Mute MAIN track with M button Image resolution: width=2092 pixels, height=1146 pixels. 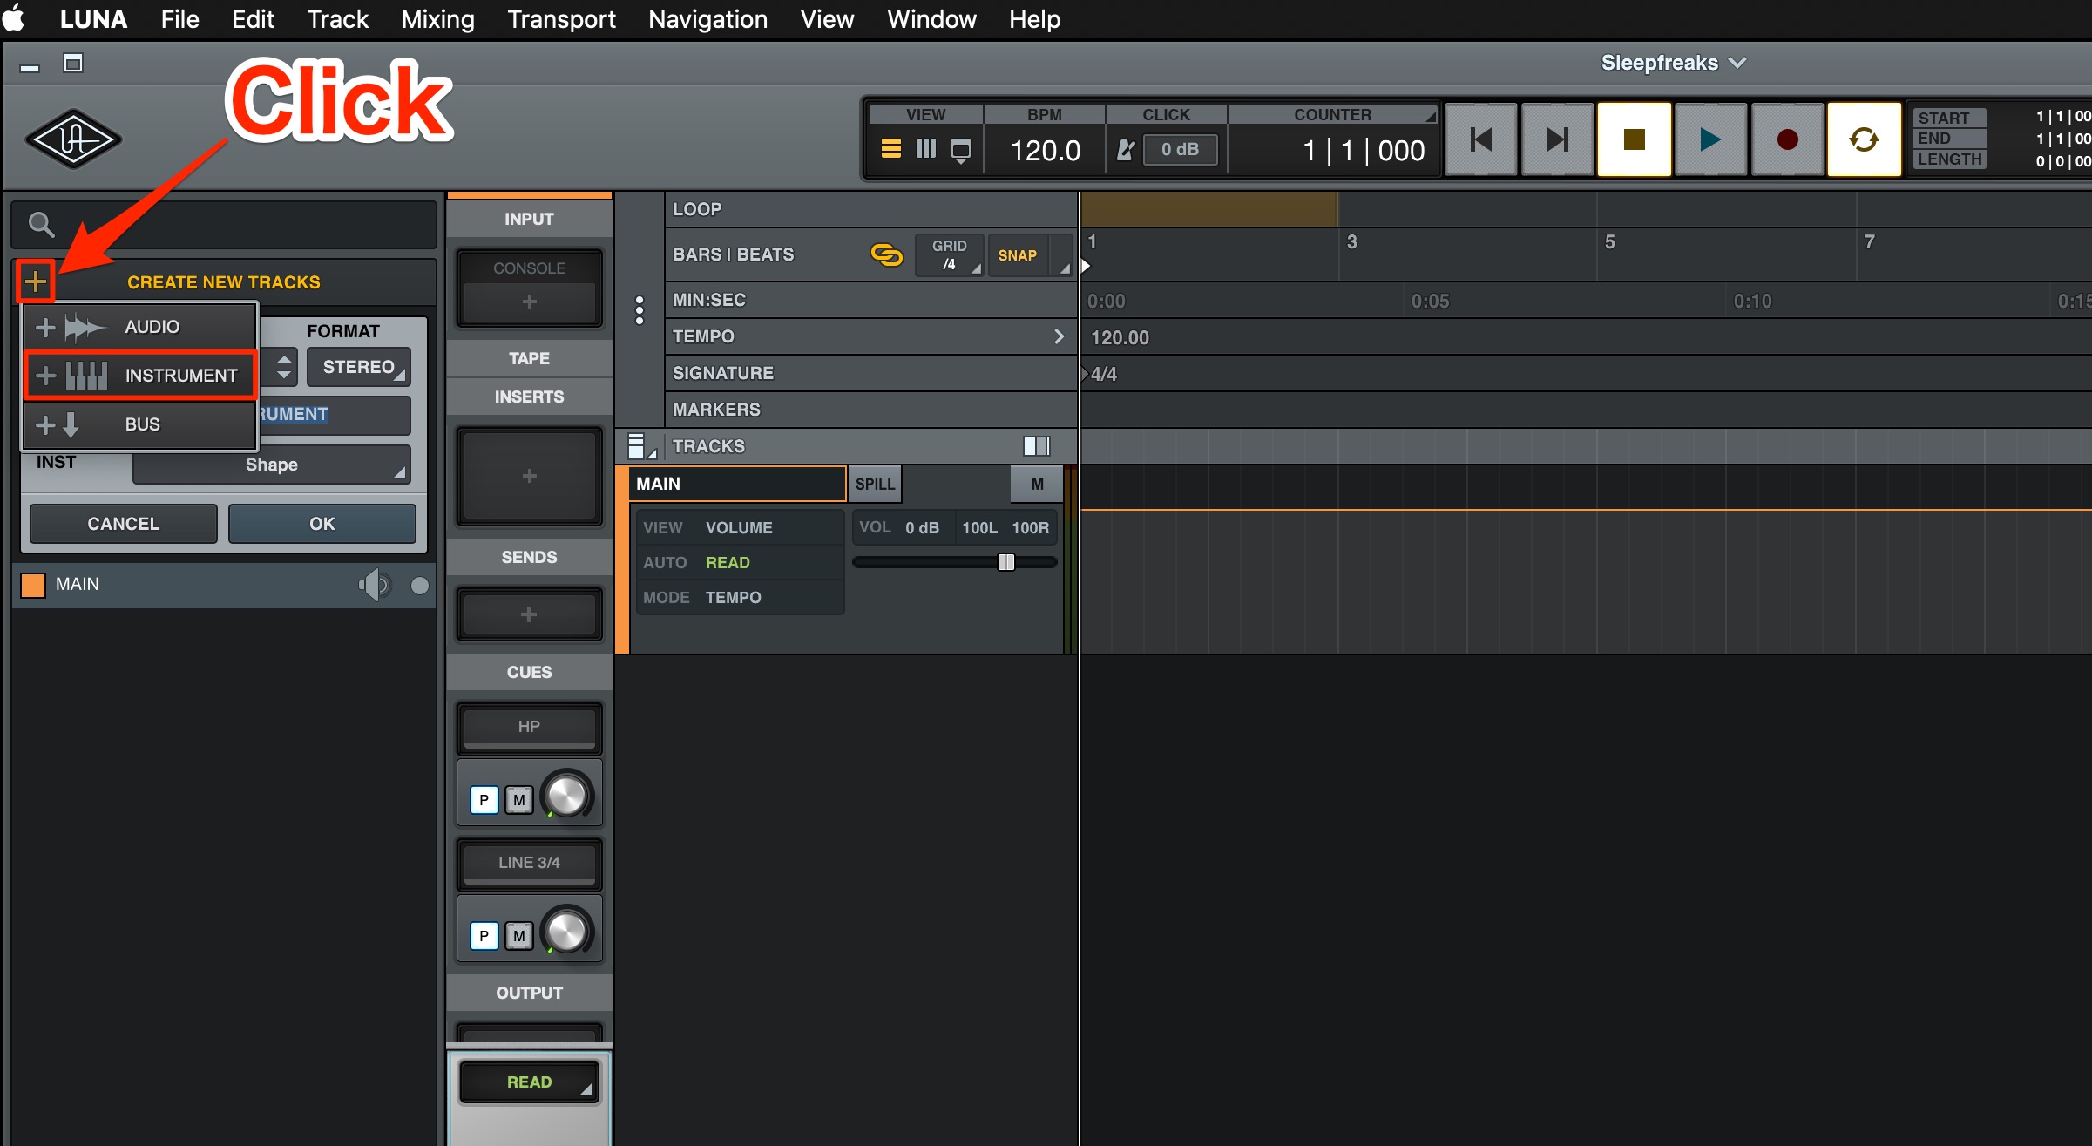(1037, 485)
